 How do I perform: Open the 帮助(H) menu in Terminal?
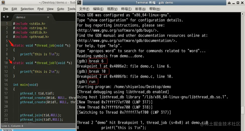coord(155,9)
